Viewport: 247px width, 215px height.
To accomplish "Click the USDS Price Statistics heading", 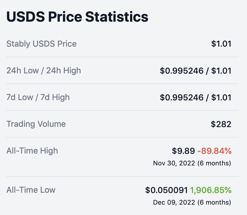I will (x=77, y=17).
